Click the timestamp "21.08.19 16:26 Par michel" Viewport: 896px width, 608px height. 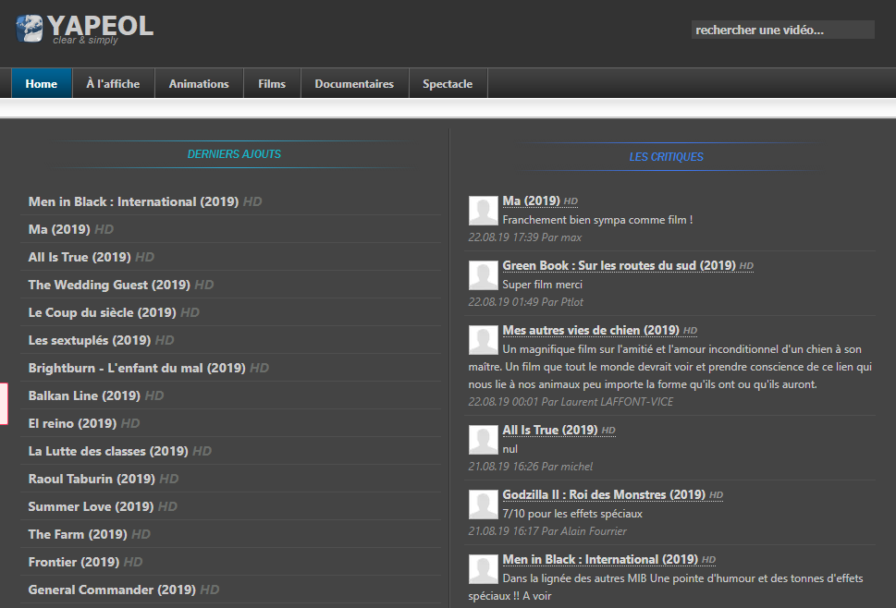pos(531,467)
